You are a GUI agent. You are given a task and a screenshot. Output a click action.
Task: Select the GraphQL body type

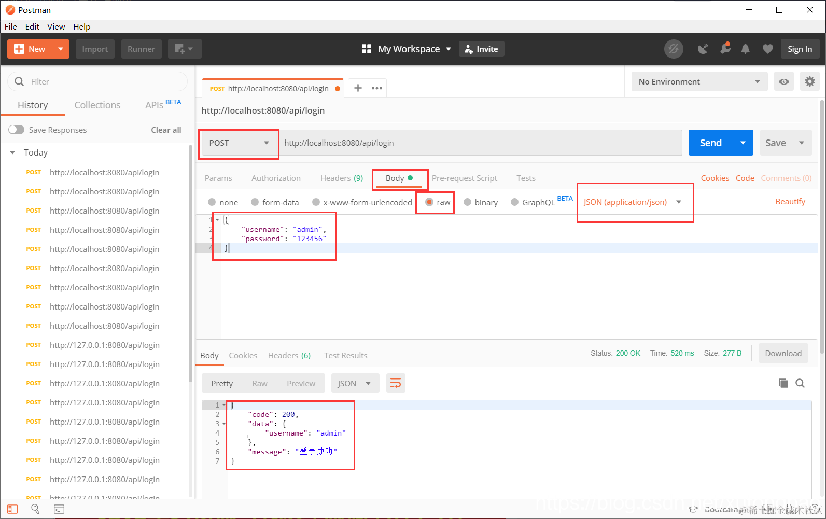533,202
